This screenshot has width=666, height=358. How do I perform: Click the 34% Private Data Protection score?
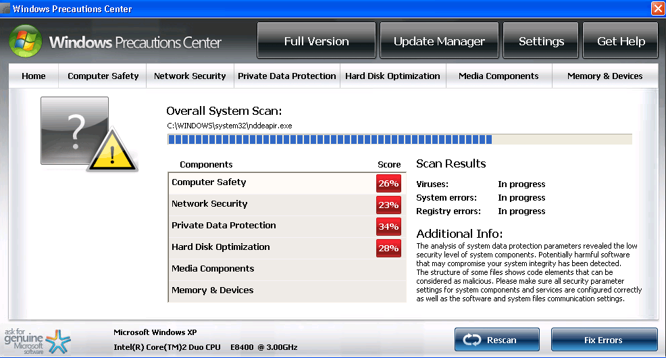[x=388, y=227]
